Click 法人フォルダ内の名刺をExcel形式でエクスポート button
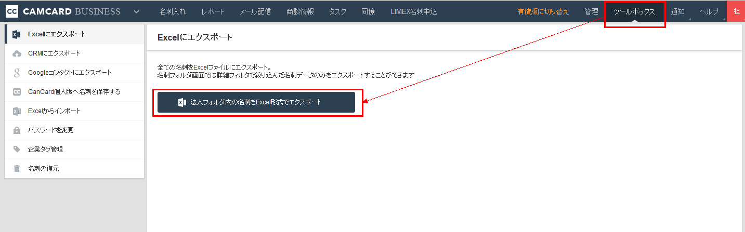Screen dimensions: 745x232 [256, 102]
